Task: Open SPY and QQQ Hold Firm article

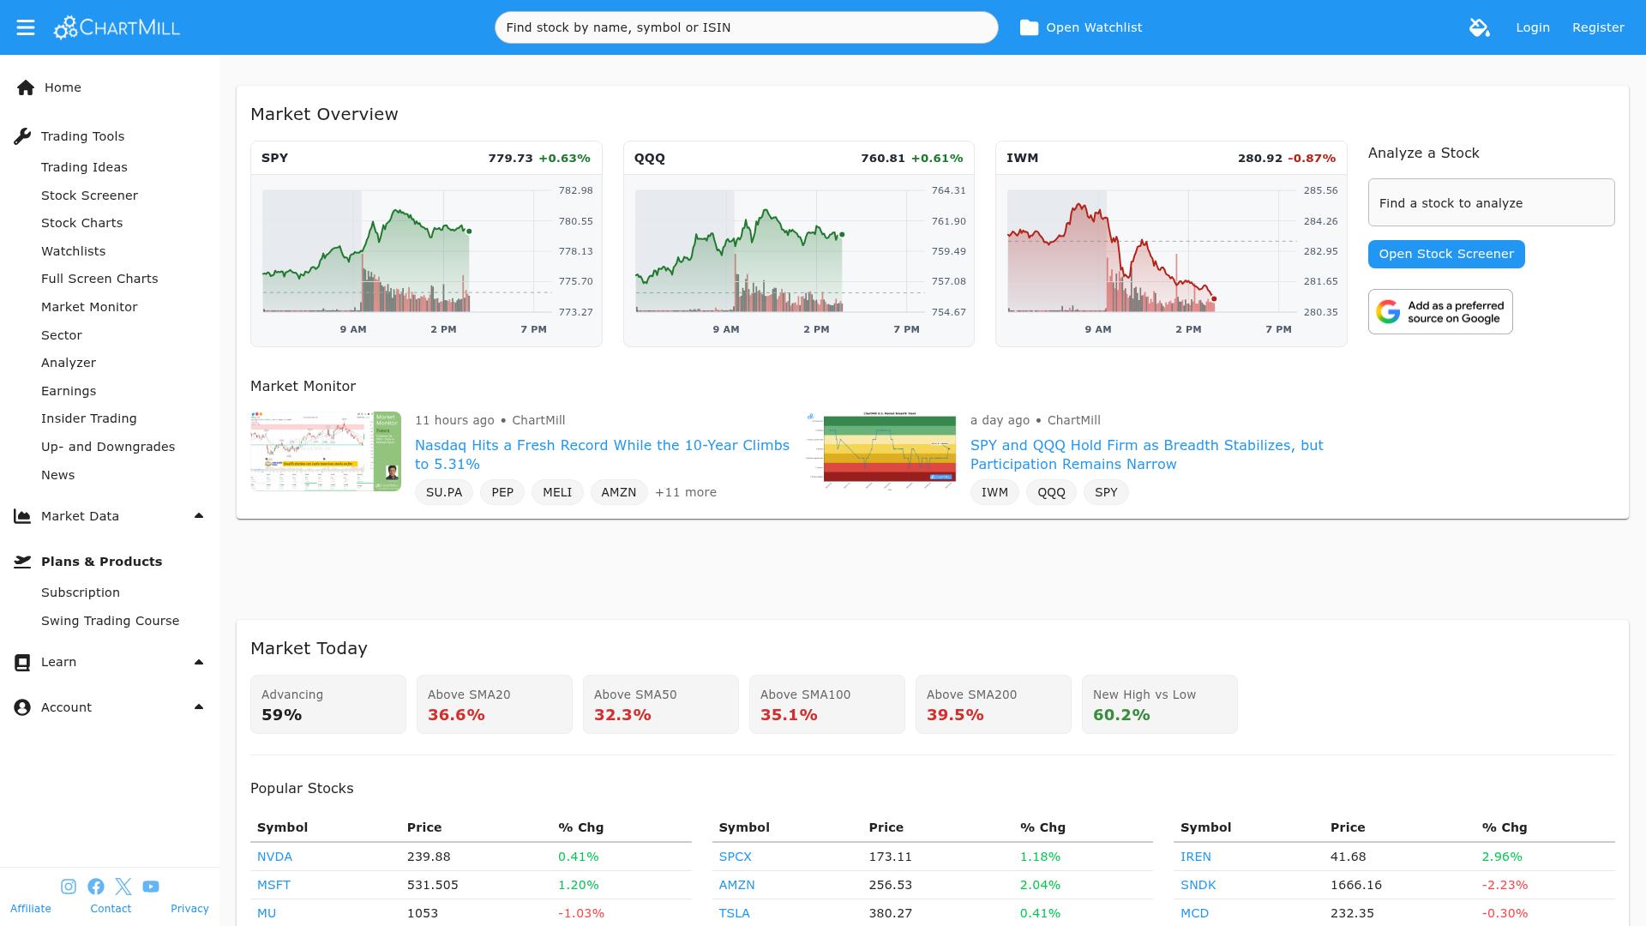Action: (1146, 454)
